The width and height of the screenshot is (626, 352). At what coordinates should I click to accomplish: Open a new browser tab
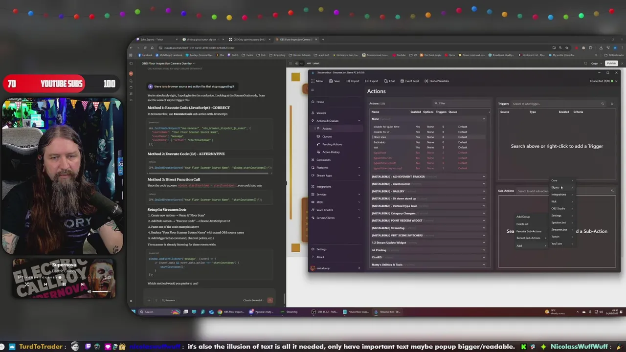[x=323, y=40]
